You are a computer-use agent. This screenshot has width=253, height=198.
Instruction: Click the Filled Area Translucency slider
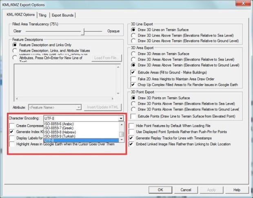[84, 31]
